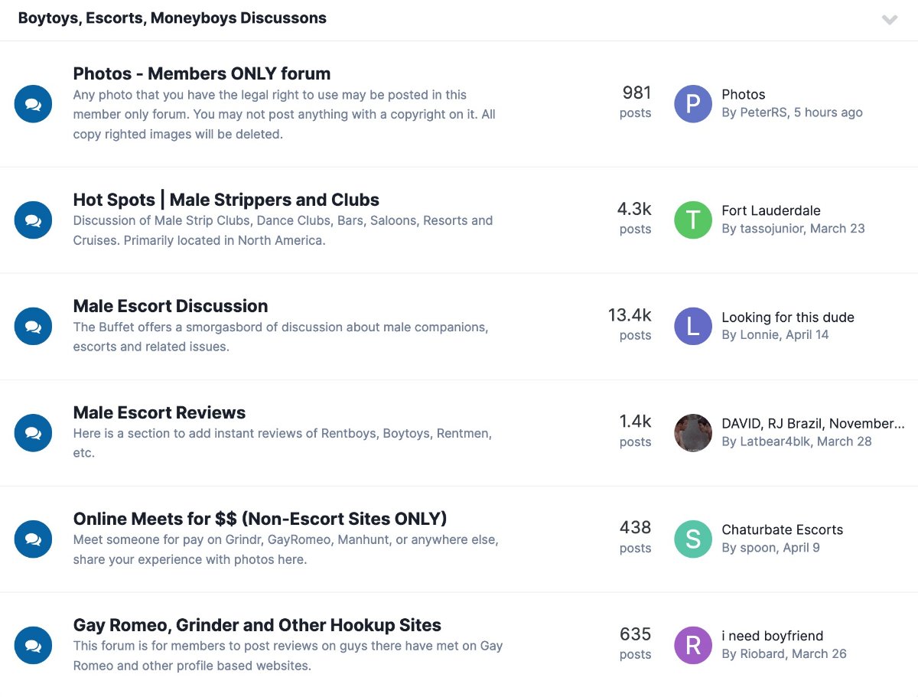Collapse the Boytoys, Escorts, Moneyboys category chevron
Screen dimensions: 918x697
coord(889,20)
